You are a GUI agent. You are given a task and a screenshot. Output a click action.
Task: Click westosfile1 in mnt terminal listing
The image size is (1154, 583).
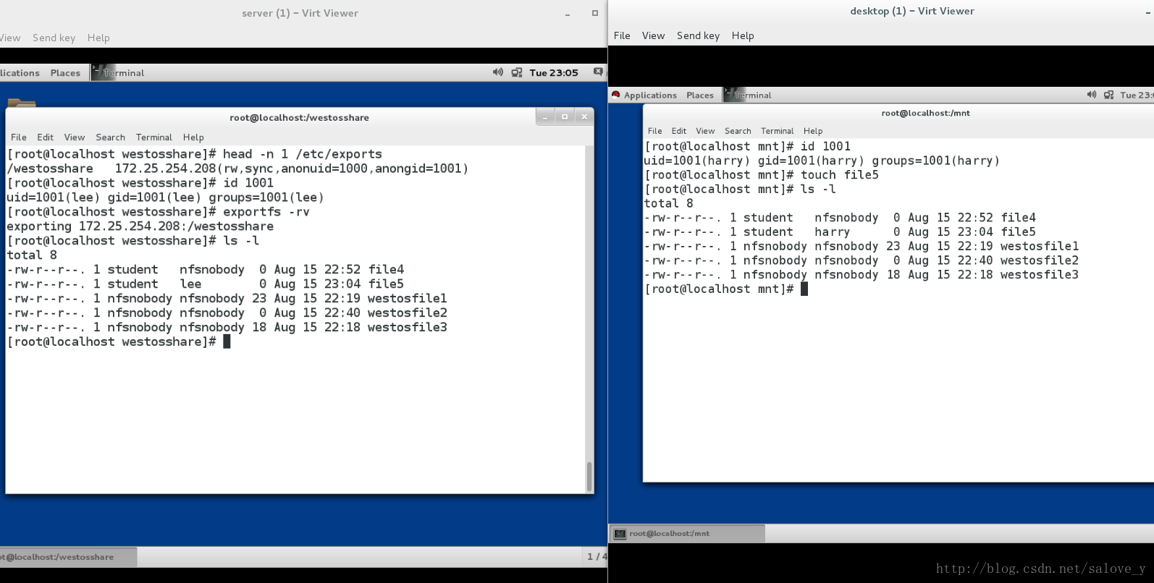tap(1040, 246)
